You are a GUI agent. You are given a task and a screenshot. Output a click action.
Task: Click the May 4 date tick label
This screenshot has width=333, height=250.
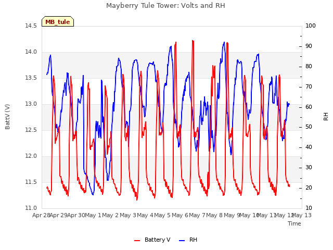[145, 216]
